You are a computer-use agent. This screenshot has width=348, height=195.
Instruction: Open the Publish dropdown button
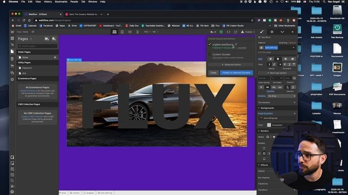(248, 32)
